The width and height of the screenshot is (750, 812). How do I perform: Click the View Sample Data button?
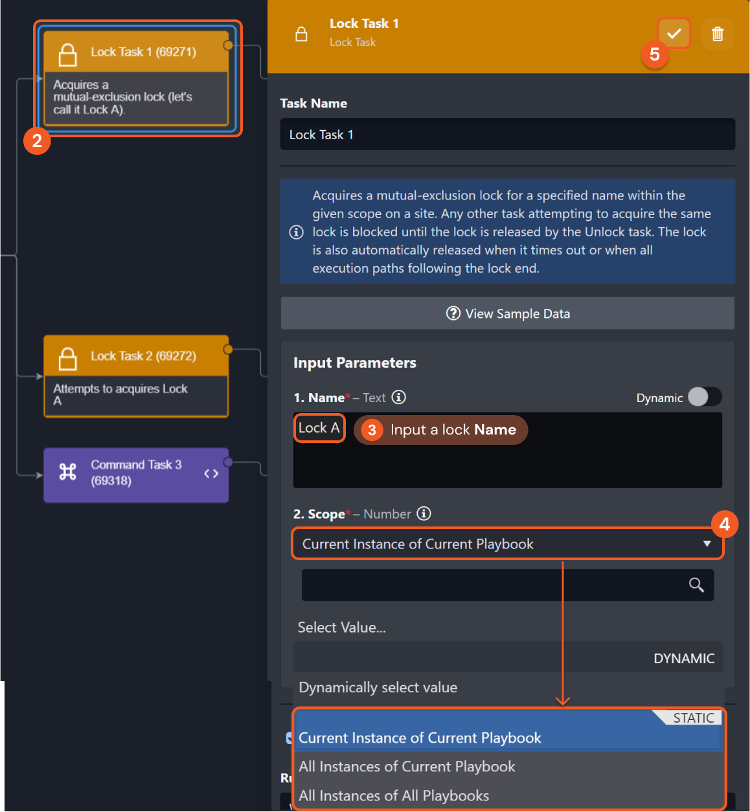pyautogui.click(x=508, y=313)
